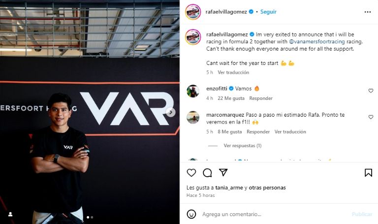Screen dimensions: 378x224
Task: Show tagged people icon on photo
Action: click(x=10, y=214)
